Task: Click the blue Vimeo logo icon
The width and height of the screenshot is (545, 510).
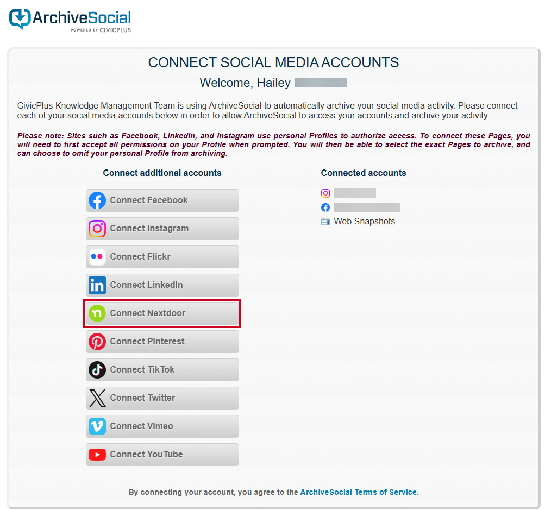Action: click(x=97, y=426)
